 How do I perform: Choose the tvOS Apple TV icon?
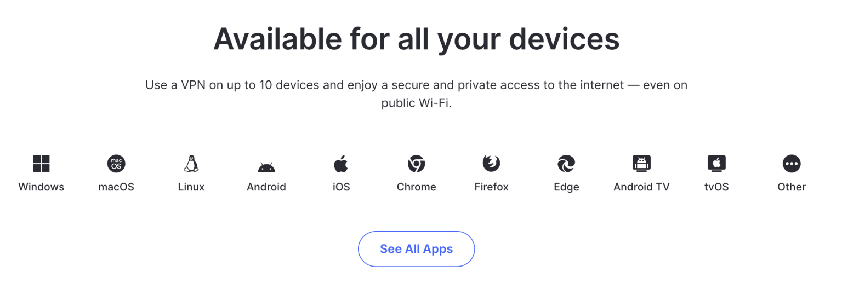click(x=716, y=163)
